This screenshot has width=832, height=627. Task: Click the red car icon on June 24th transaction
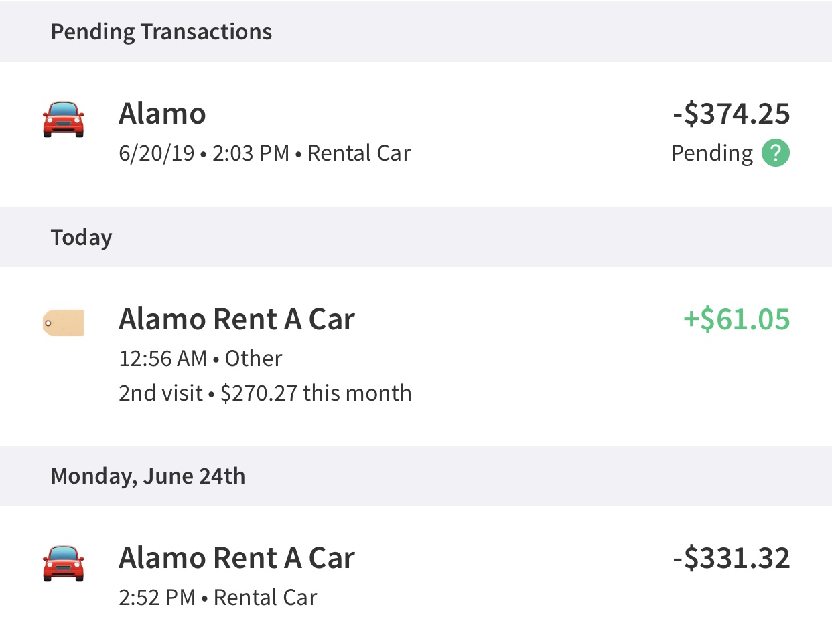pos(63,563)
